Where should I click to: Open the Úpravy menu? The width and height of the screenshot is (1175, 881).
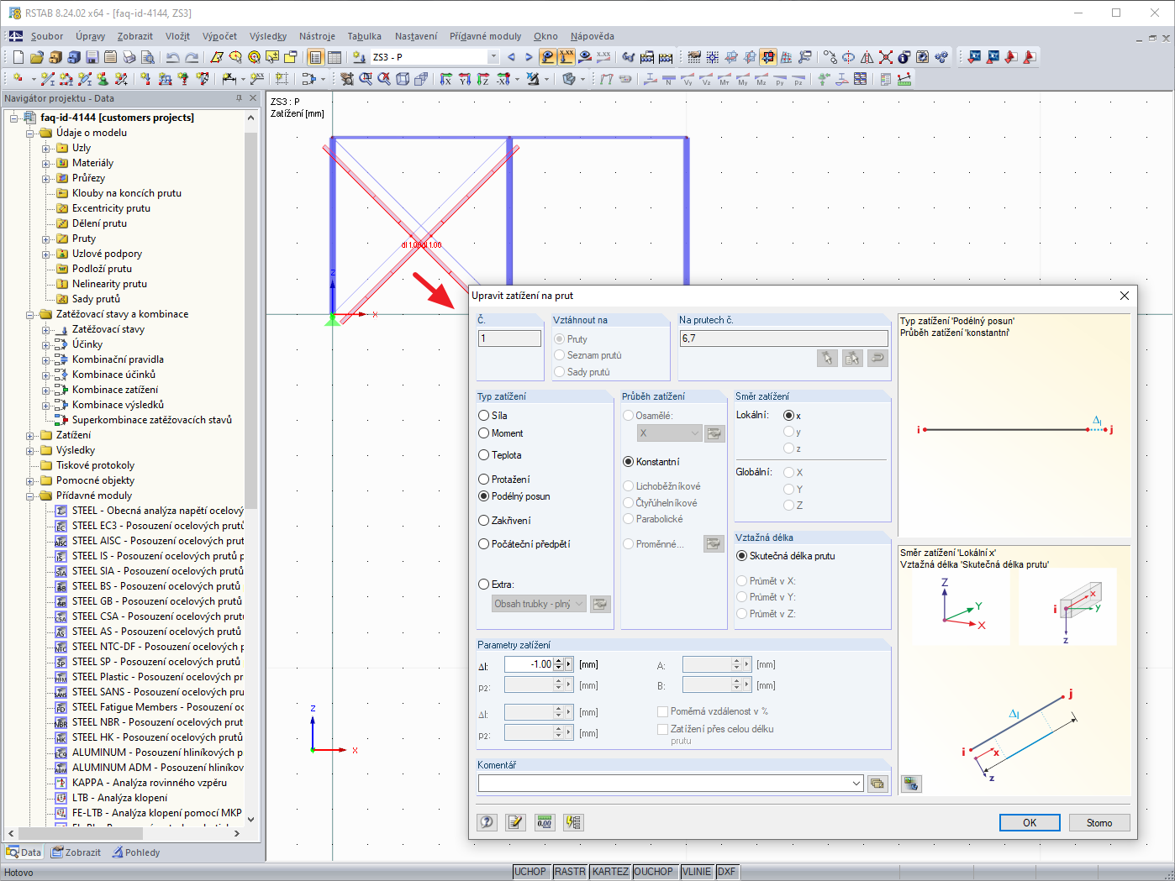[90, 36]
